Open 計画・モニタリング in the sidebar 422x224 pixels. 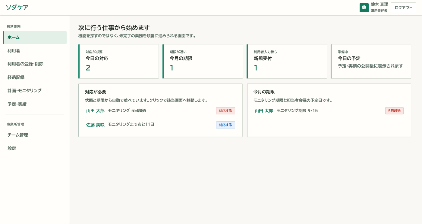coord(35,91)
